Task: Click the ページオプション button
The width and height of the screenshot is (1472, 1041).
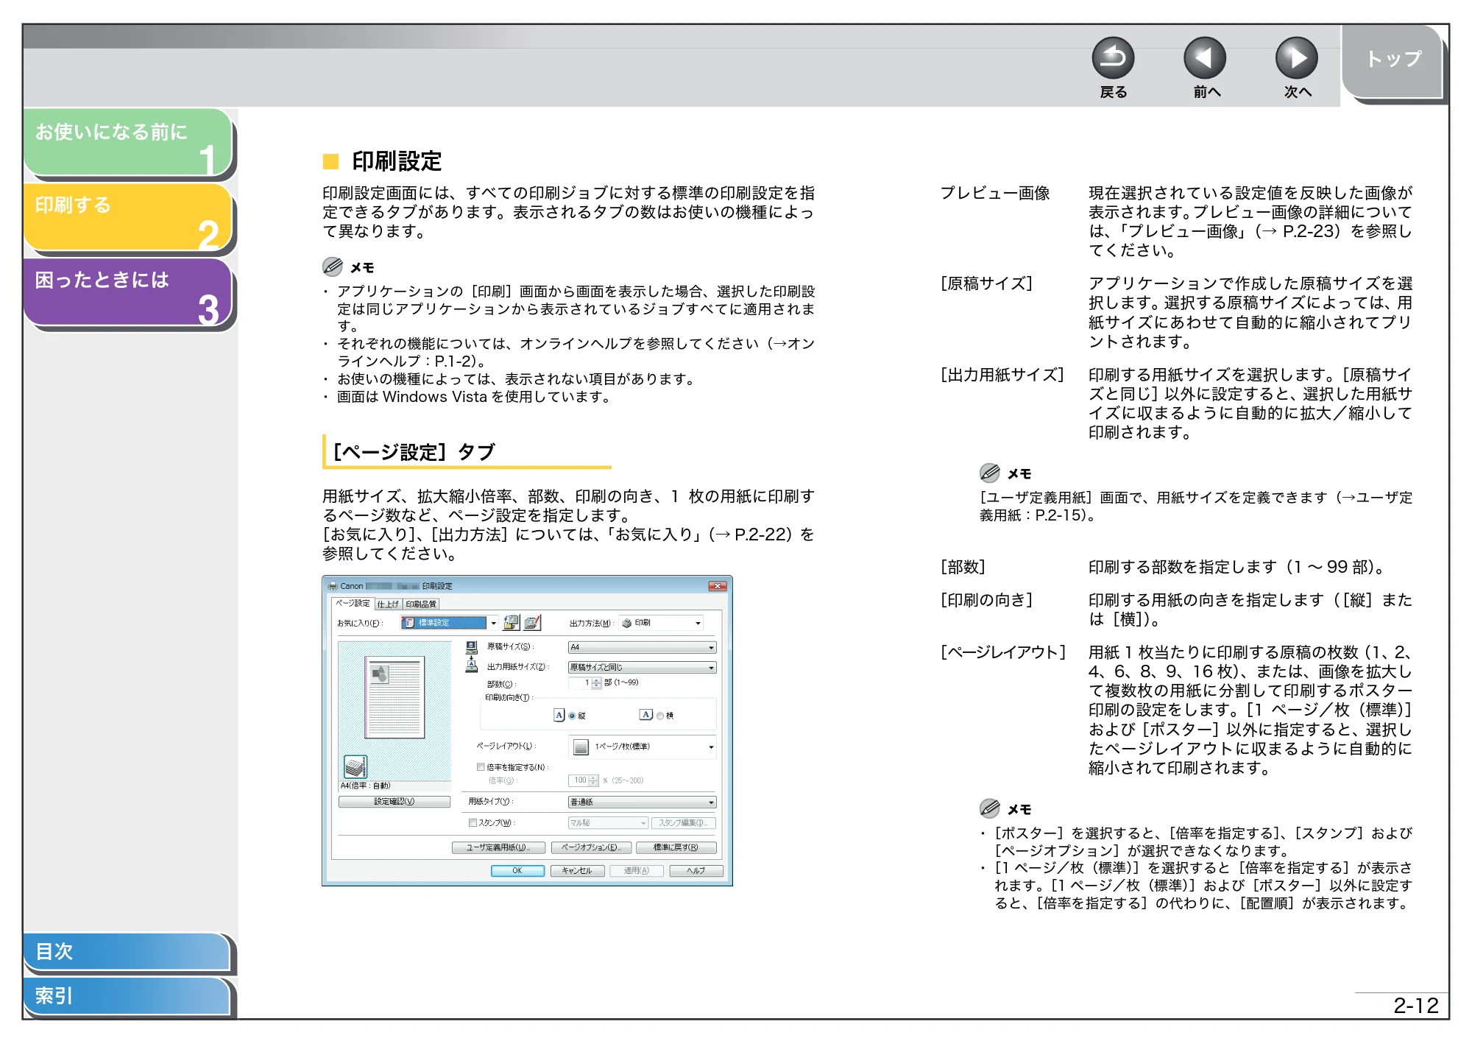Action: pyautogui.click(x=592, y=847)
